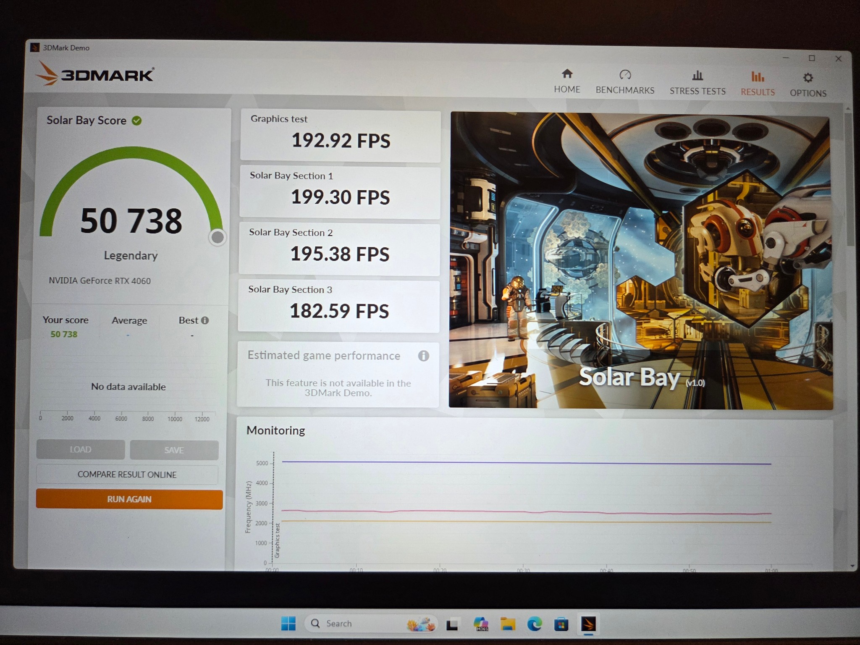Viewport: 860px width, 645px height.
Task: Click the scrollbar down arrow
Action: point(852,566)
